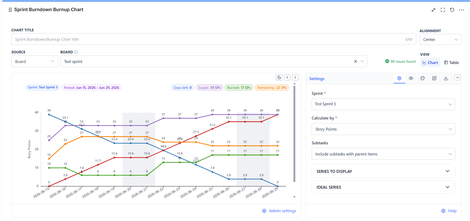Open the Subtasks dropdown
This screenshot has width=470, height=221.
(x=383, y=154)
